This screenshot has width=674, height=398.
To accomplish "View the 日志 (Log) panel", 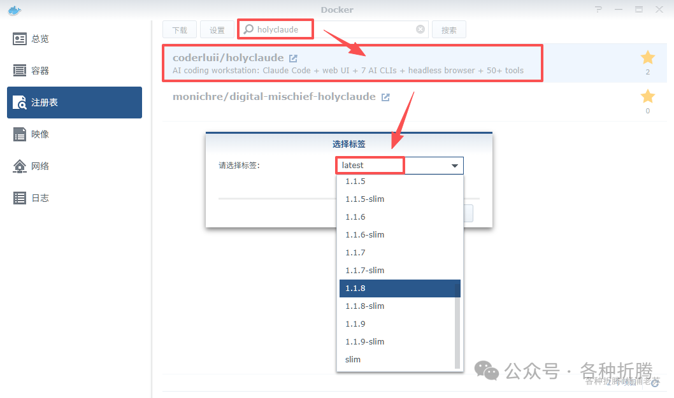I will (x=38, y=197).
